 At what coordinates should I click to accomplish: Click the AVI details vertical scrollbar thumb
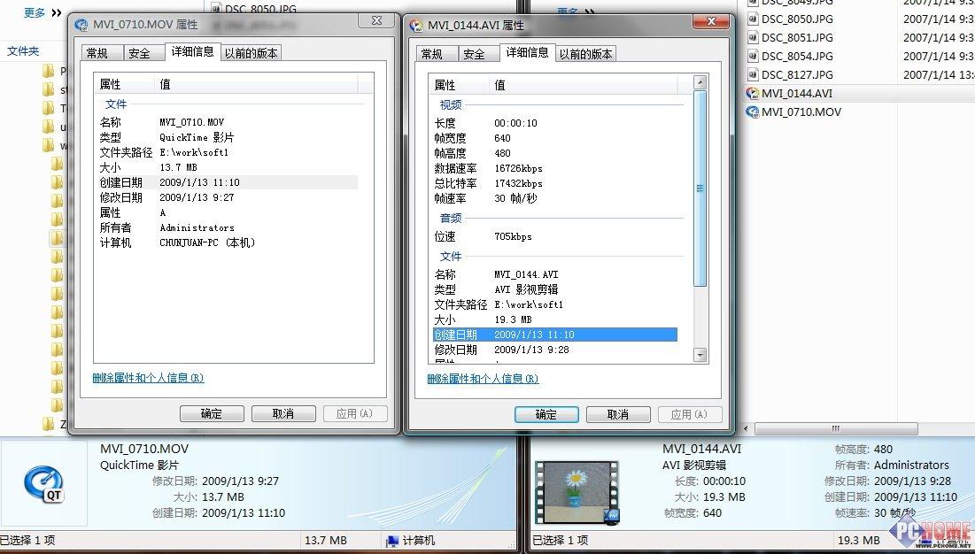pyautogui.click(x=700, y=189)
